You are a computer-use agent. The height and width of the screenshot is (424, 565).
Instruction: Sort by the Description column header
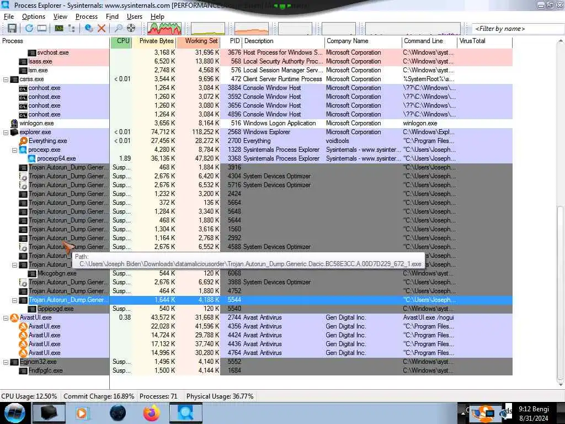point(283,41)
